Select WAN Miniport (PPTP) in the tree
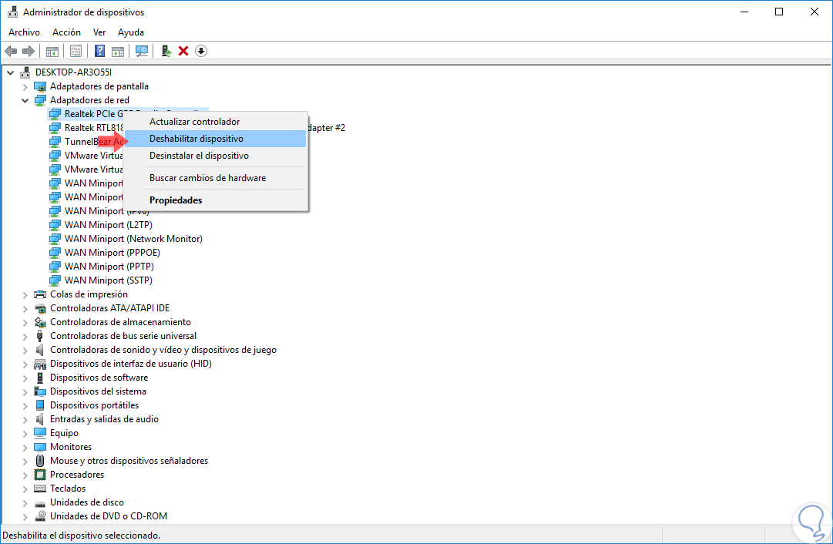This screenshot has height=544, width=833. click(x=109, y=266)
